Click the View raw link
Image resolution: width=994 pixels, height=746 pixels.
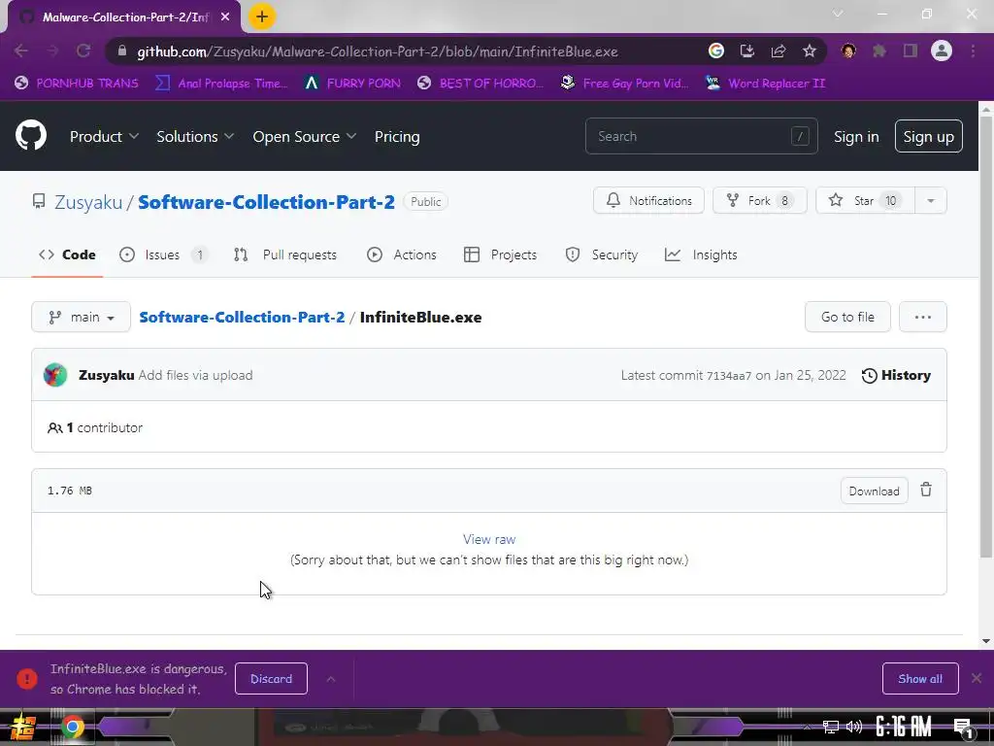489,539
